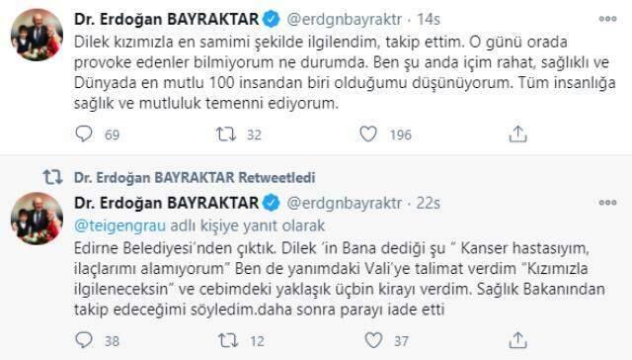
Task: Open the more options menu on first tweet
Action: pyautogui.click(x=608, y=19)
